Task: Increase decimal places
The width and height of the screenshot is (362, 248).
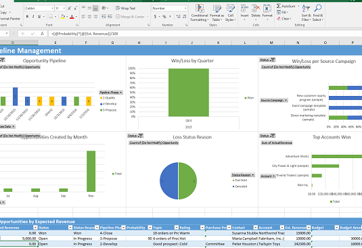Action: tap(178, 17)
